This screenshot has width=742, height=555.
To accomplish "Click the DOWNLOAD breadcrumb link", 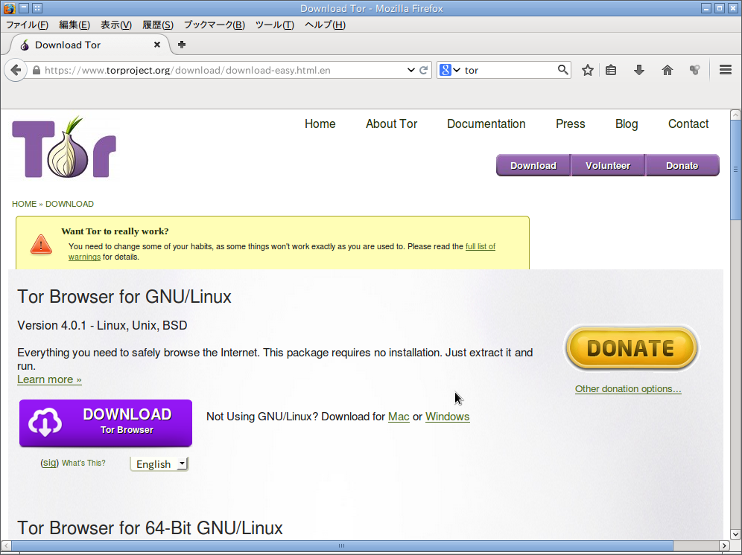I will click(69, 204).
